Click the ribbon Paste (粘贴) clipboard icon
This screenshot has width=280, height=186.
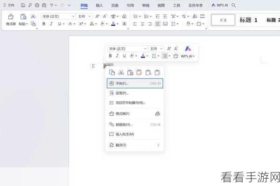(x=23, y=17)
